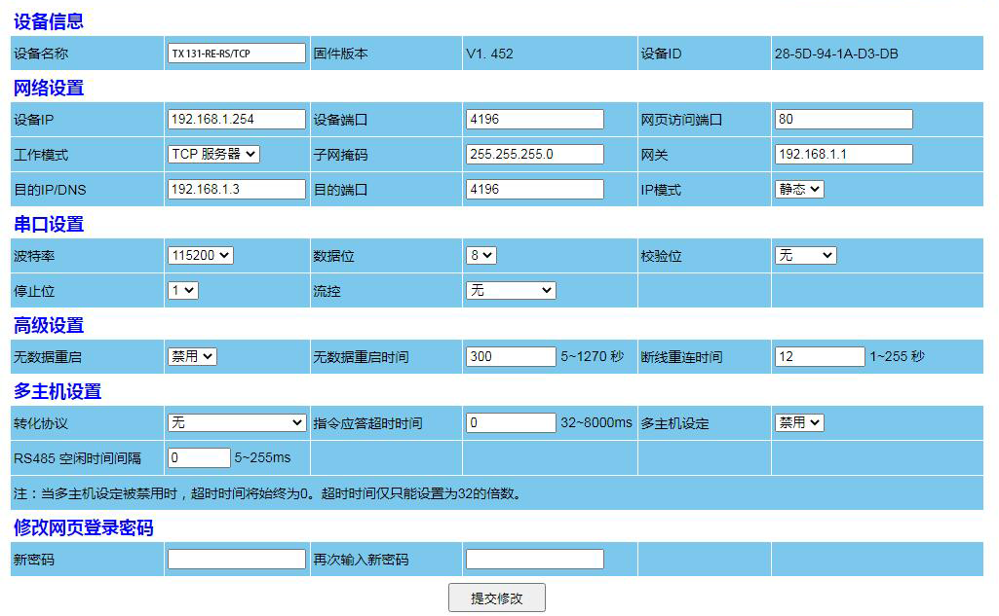This screenshot has width=999, height=616.
Task: Expand the 转化协议 dropdown
Action: tap(237, 422)
